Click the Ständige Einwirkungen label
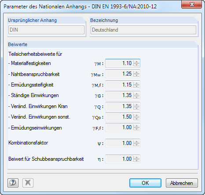The image size is (205, 195). coord(33,95)
